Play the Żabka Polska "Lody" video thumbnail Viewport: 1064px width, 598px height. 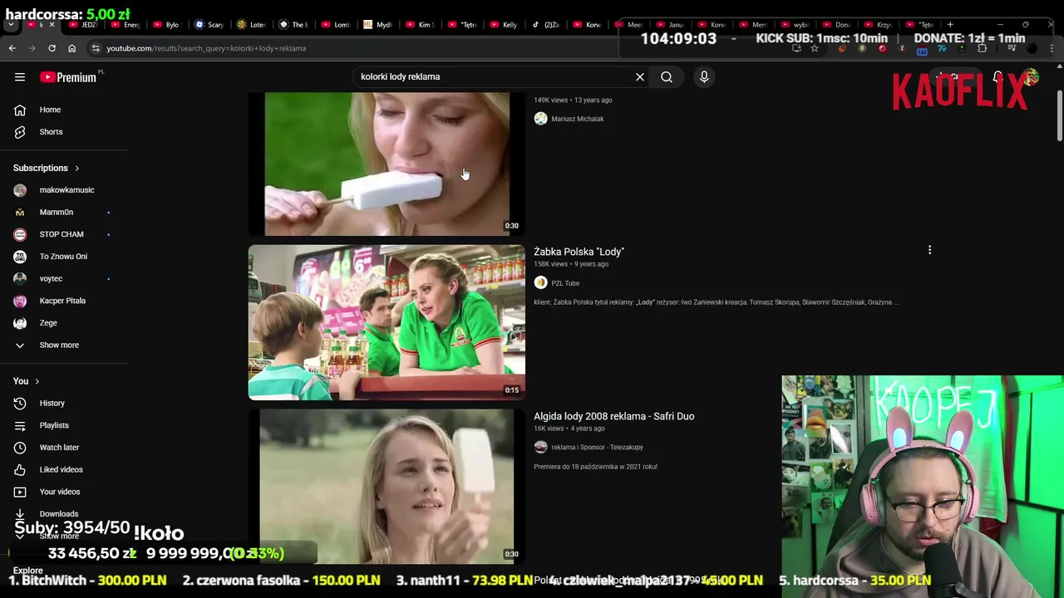387,322
